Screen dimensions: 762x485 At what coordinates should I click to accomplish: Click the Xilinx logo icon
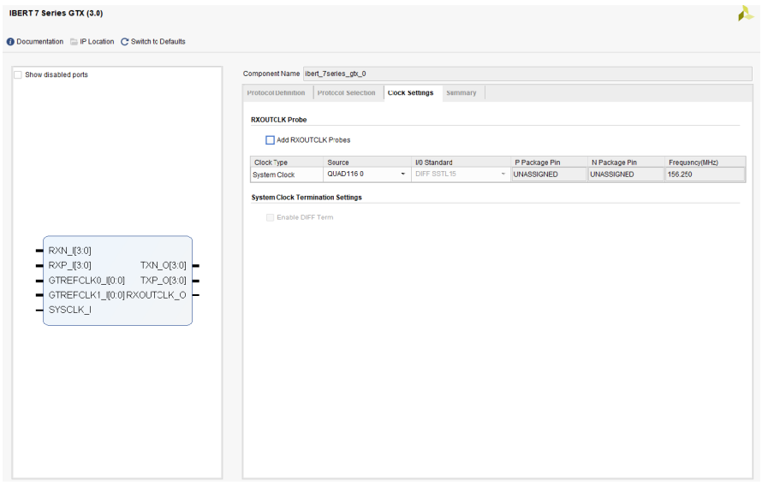click(x=745, y=14)
